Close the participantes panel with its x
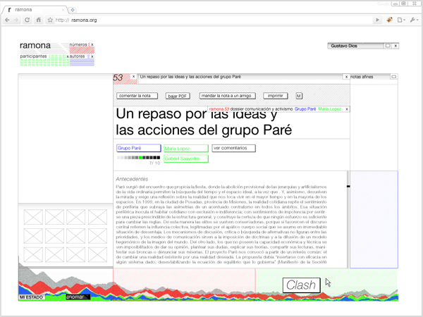Image resolution: width=423 pixels, height=317 pixels. click(x=68, y=56)
